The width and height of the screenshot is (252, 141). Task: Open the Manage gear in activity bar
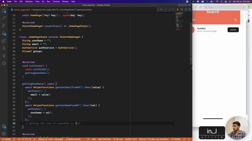click(4, 134)
